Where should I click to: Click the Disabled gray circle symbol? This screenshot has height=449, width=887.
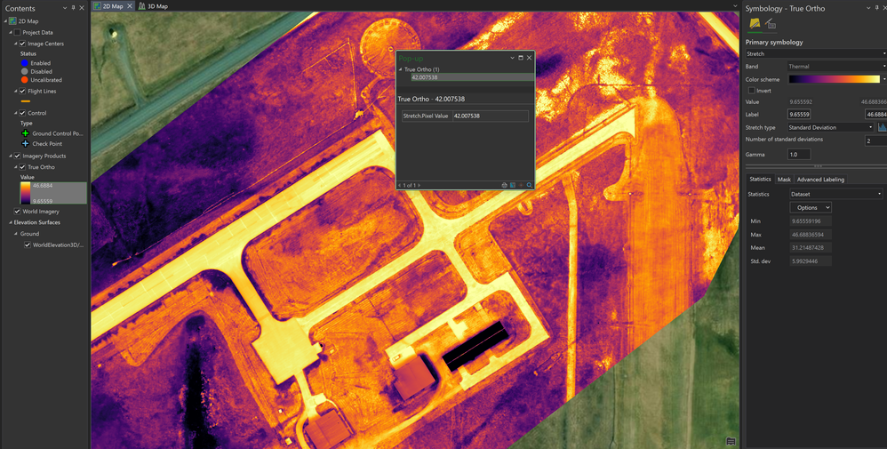pyautogui.click(x=24, y=72)
